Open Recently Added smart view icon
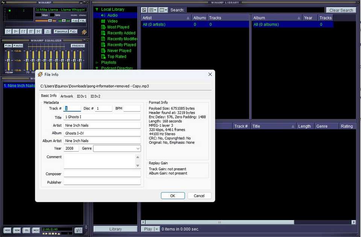Viewport: 361px width, 237px height. tap(103, 33)
